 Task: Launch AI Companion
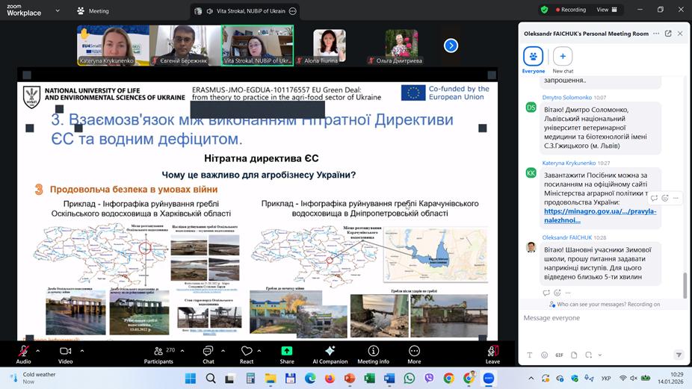330,352
